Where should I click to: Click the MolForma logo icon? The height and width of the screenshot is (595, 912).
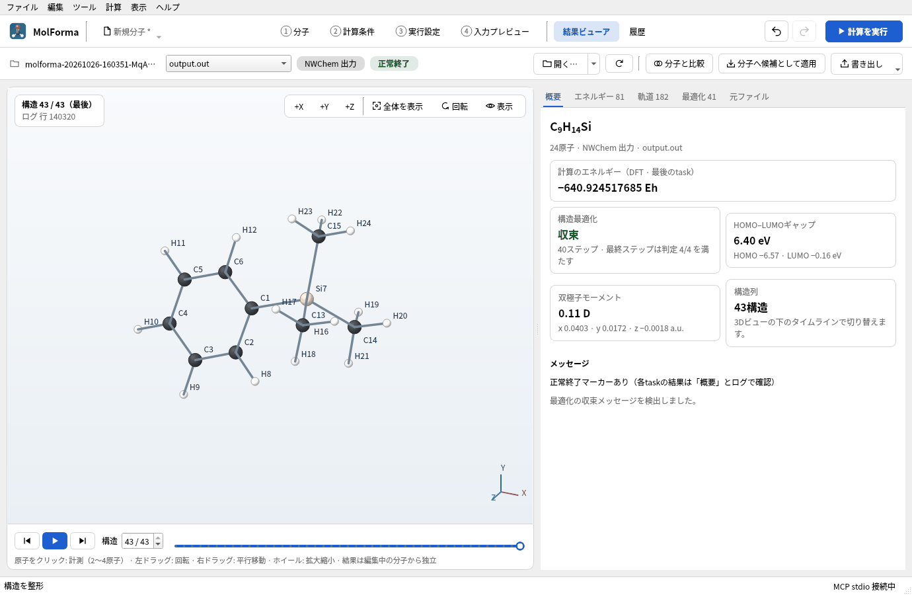[x=18, y=31]
